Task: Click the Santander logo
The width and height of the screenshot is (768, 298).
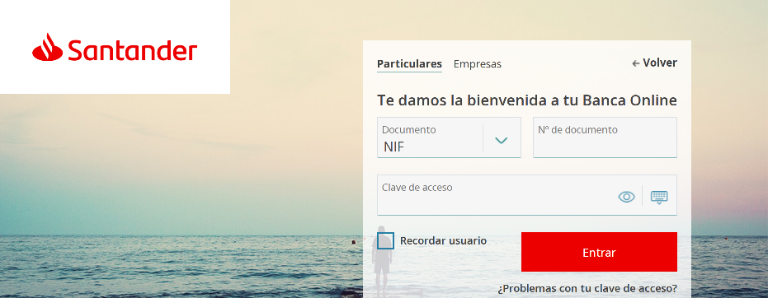Action: point(115,48)
